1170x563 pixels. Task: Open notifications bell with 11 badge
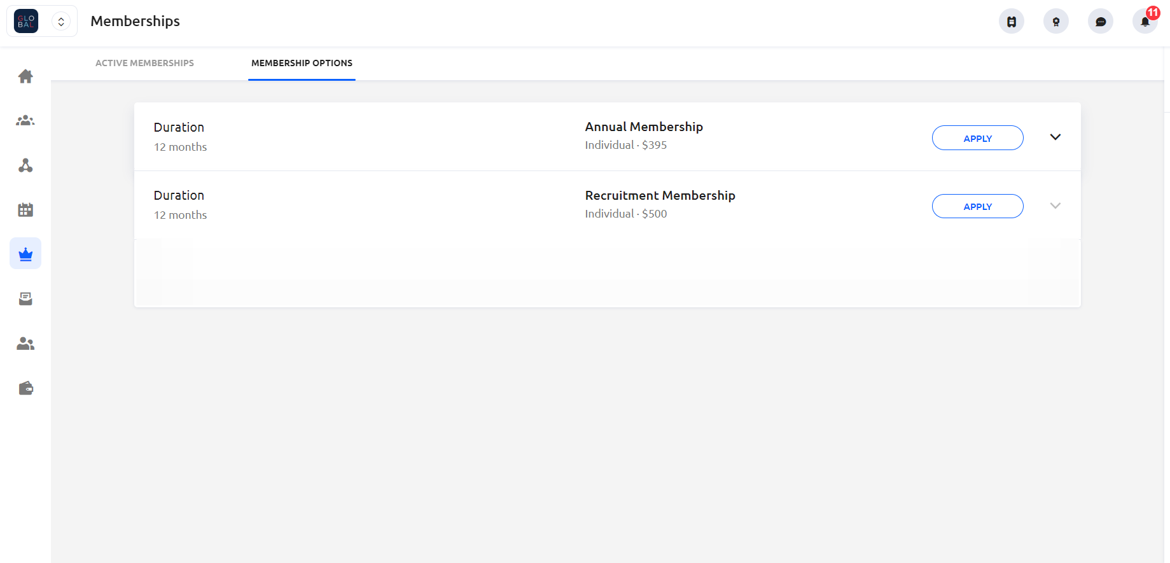click(x=1145, y=22)
